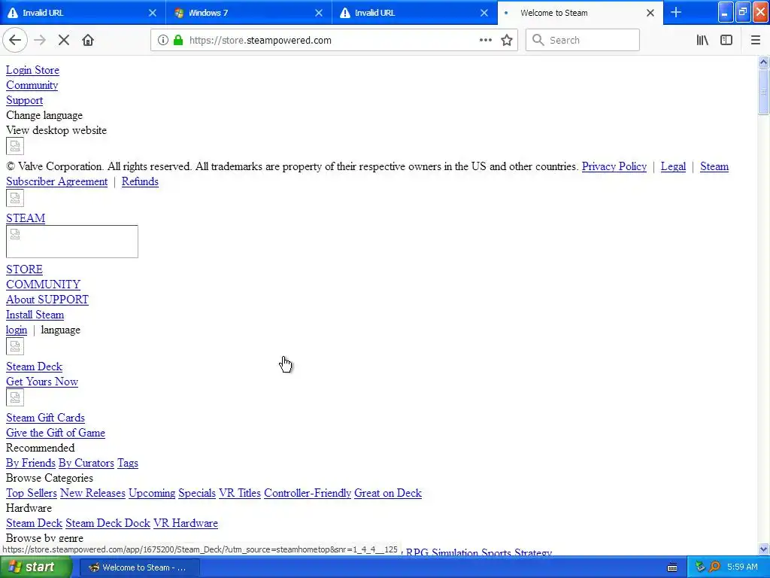
Task: Toggle the sidebar view icon
Action: point(726,41)
